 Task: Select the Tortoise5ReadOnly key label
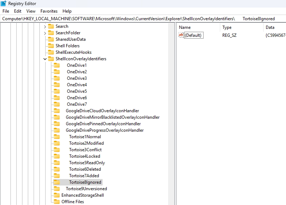pos(87,163)
